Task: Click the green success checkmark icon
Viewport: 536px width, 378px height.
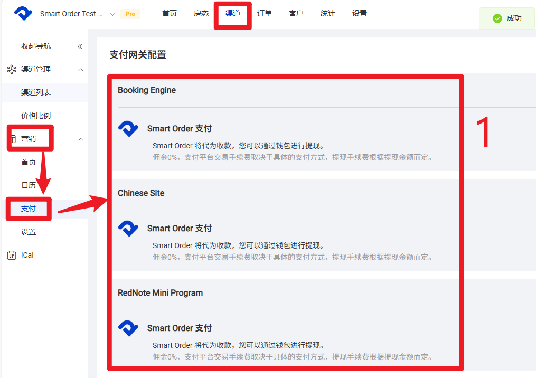Action: coord(497,18)
